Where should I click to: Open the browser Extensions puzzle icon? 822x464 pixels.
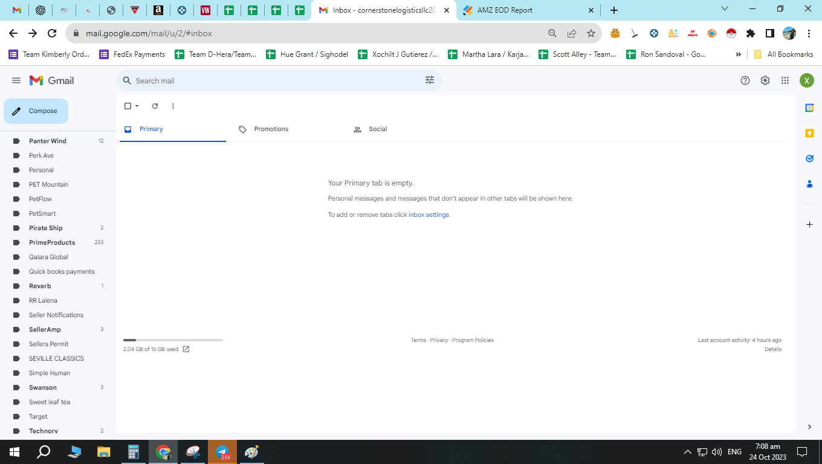[751, 33]
